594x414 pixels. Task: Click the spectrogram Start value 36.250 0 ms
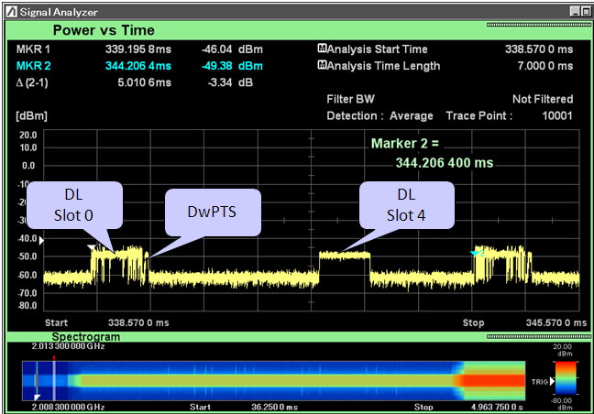(x=275, y=408)
